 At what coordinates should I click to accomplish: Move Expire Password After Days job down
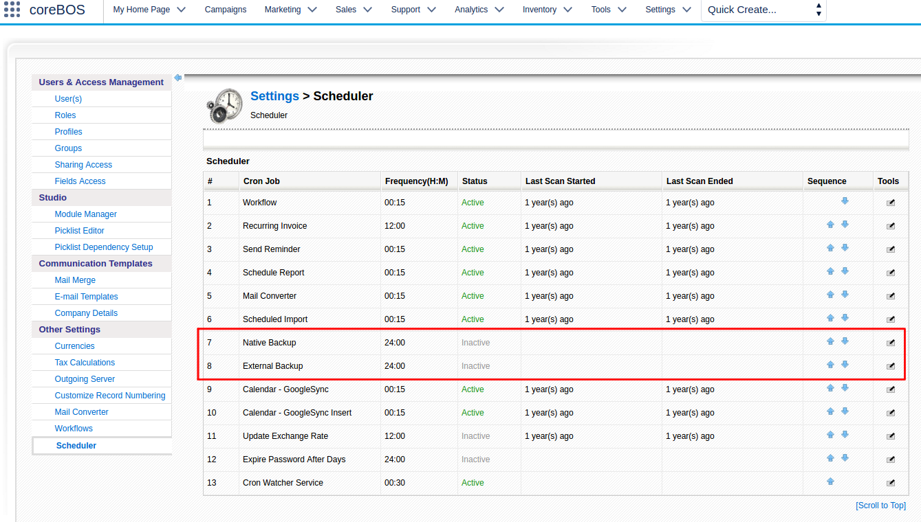point(845,458)
